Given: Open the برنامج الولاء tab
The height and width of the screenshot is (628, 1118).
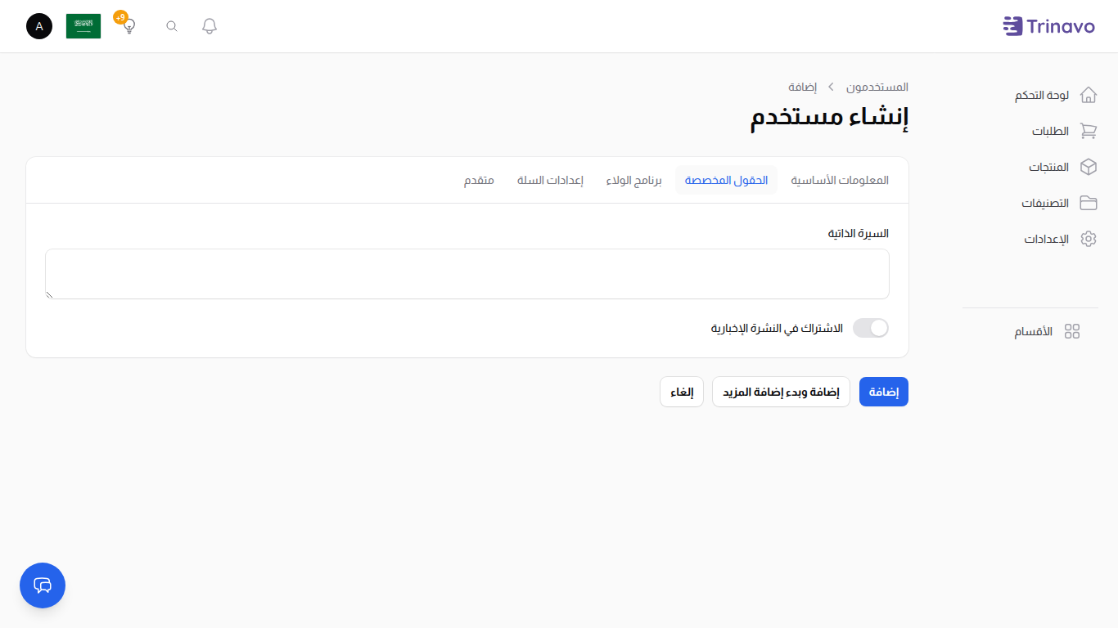Looking at the screenshot, I should [633, 180].
